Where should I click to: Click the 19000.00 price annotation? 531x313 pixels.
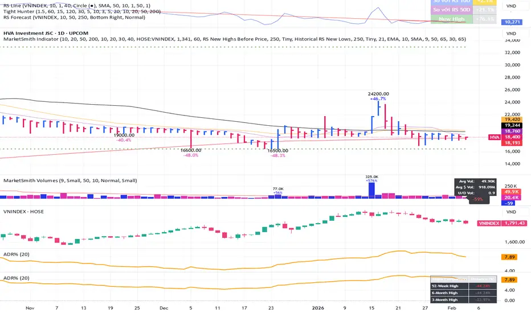pos(124,135)
